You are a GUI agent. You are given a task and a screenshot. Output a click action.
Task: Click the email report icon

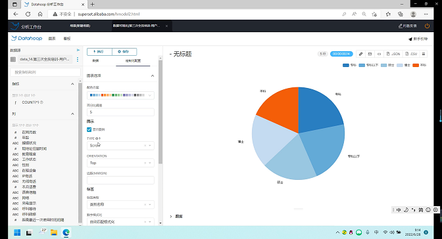(x=370, y=54)
